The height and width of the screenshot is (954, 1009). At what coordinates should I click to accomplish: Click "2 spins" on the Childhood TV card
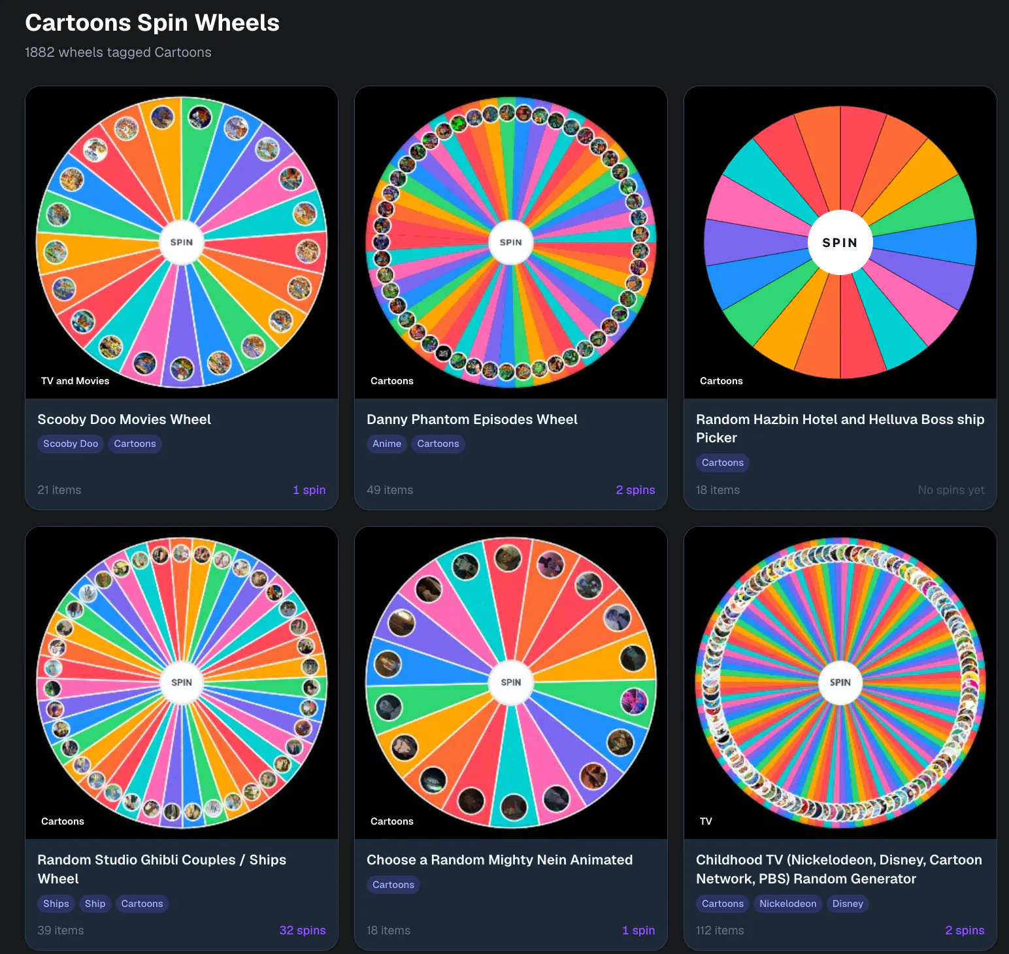pos(965,930)
